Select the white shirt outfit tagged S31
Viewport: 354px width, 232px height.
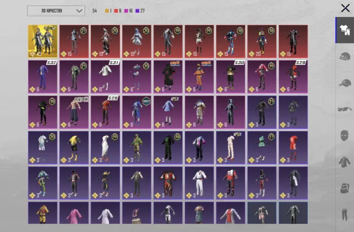[106, 77]
